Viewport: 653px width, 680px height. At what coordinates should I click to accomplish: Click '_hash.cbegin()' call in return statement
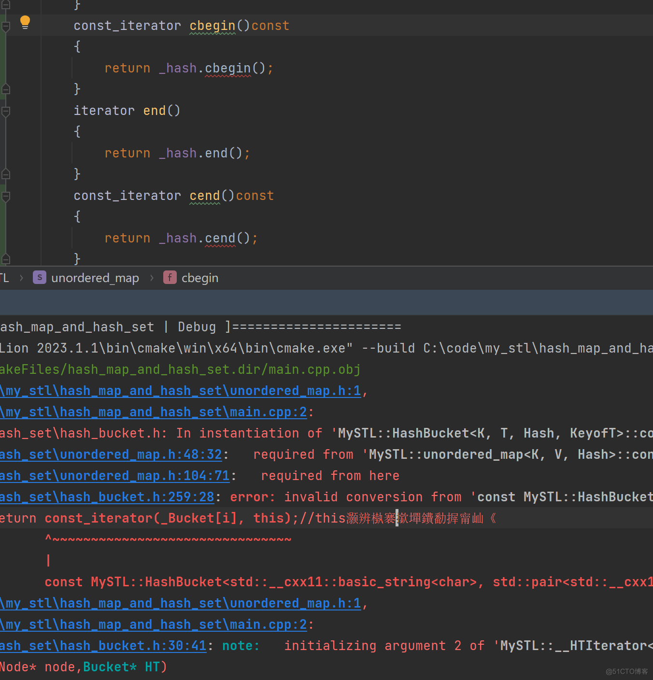(213, 68)
